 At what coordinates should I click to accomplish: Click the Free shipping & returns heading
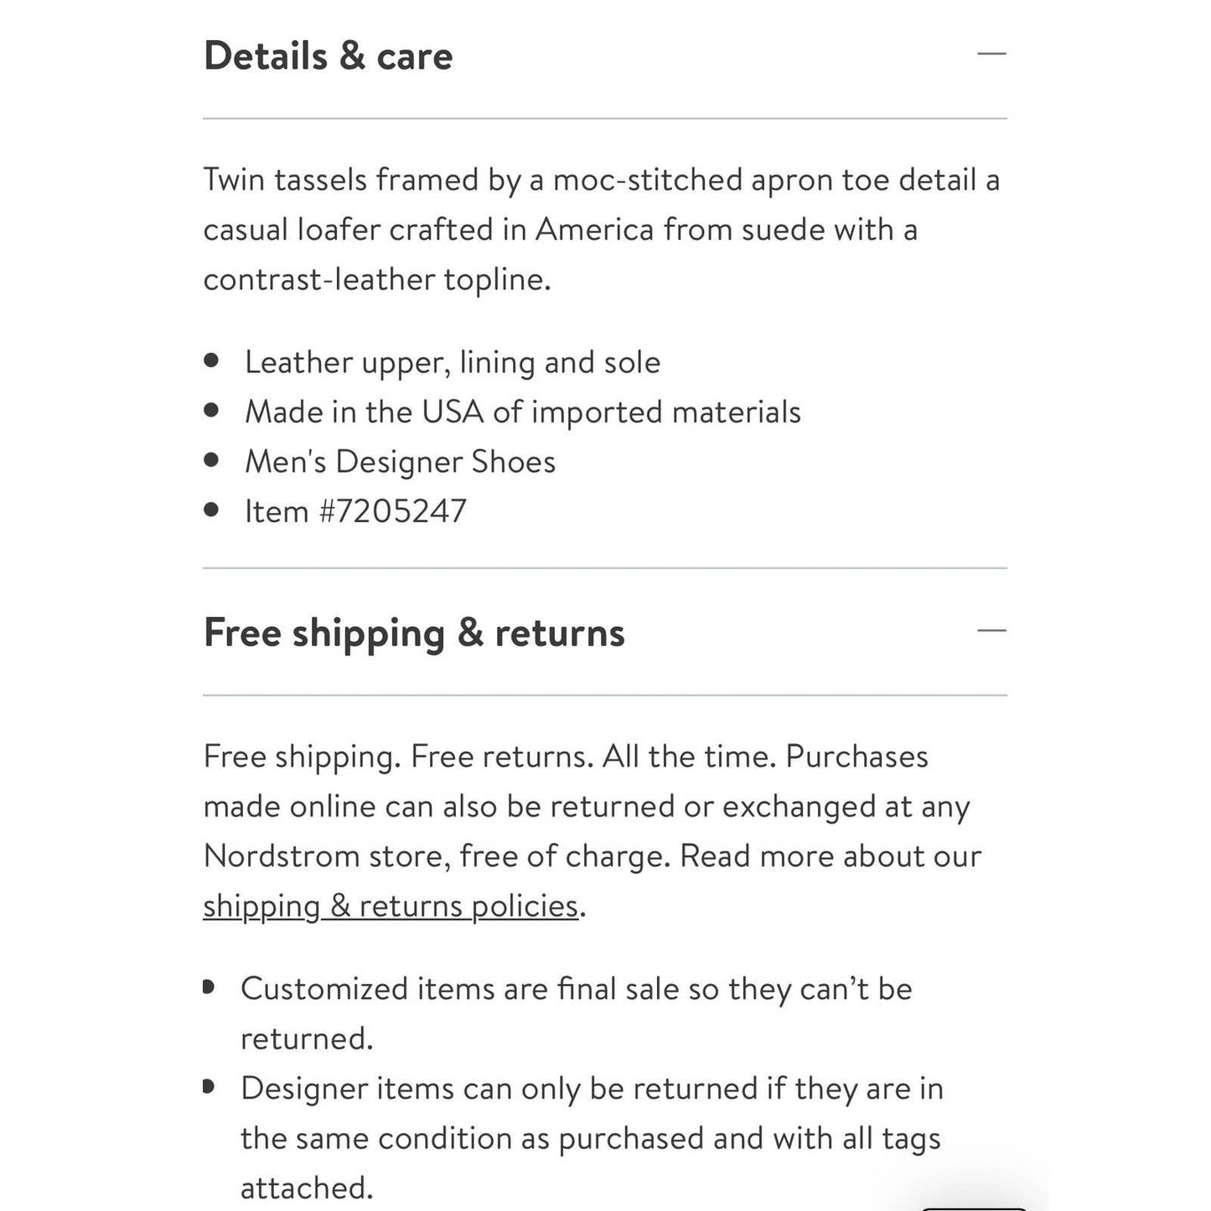coord(414,633)
